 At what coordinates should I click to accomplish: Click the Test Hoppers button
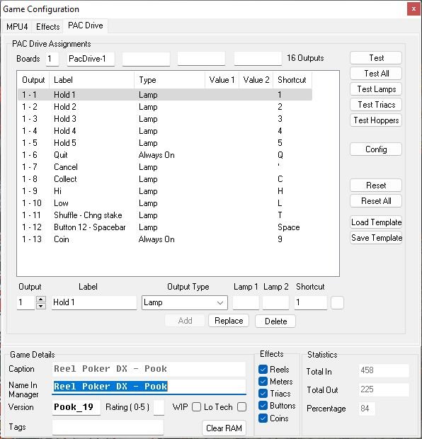376,120
